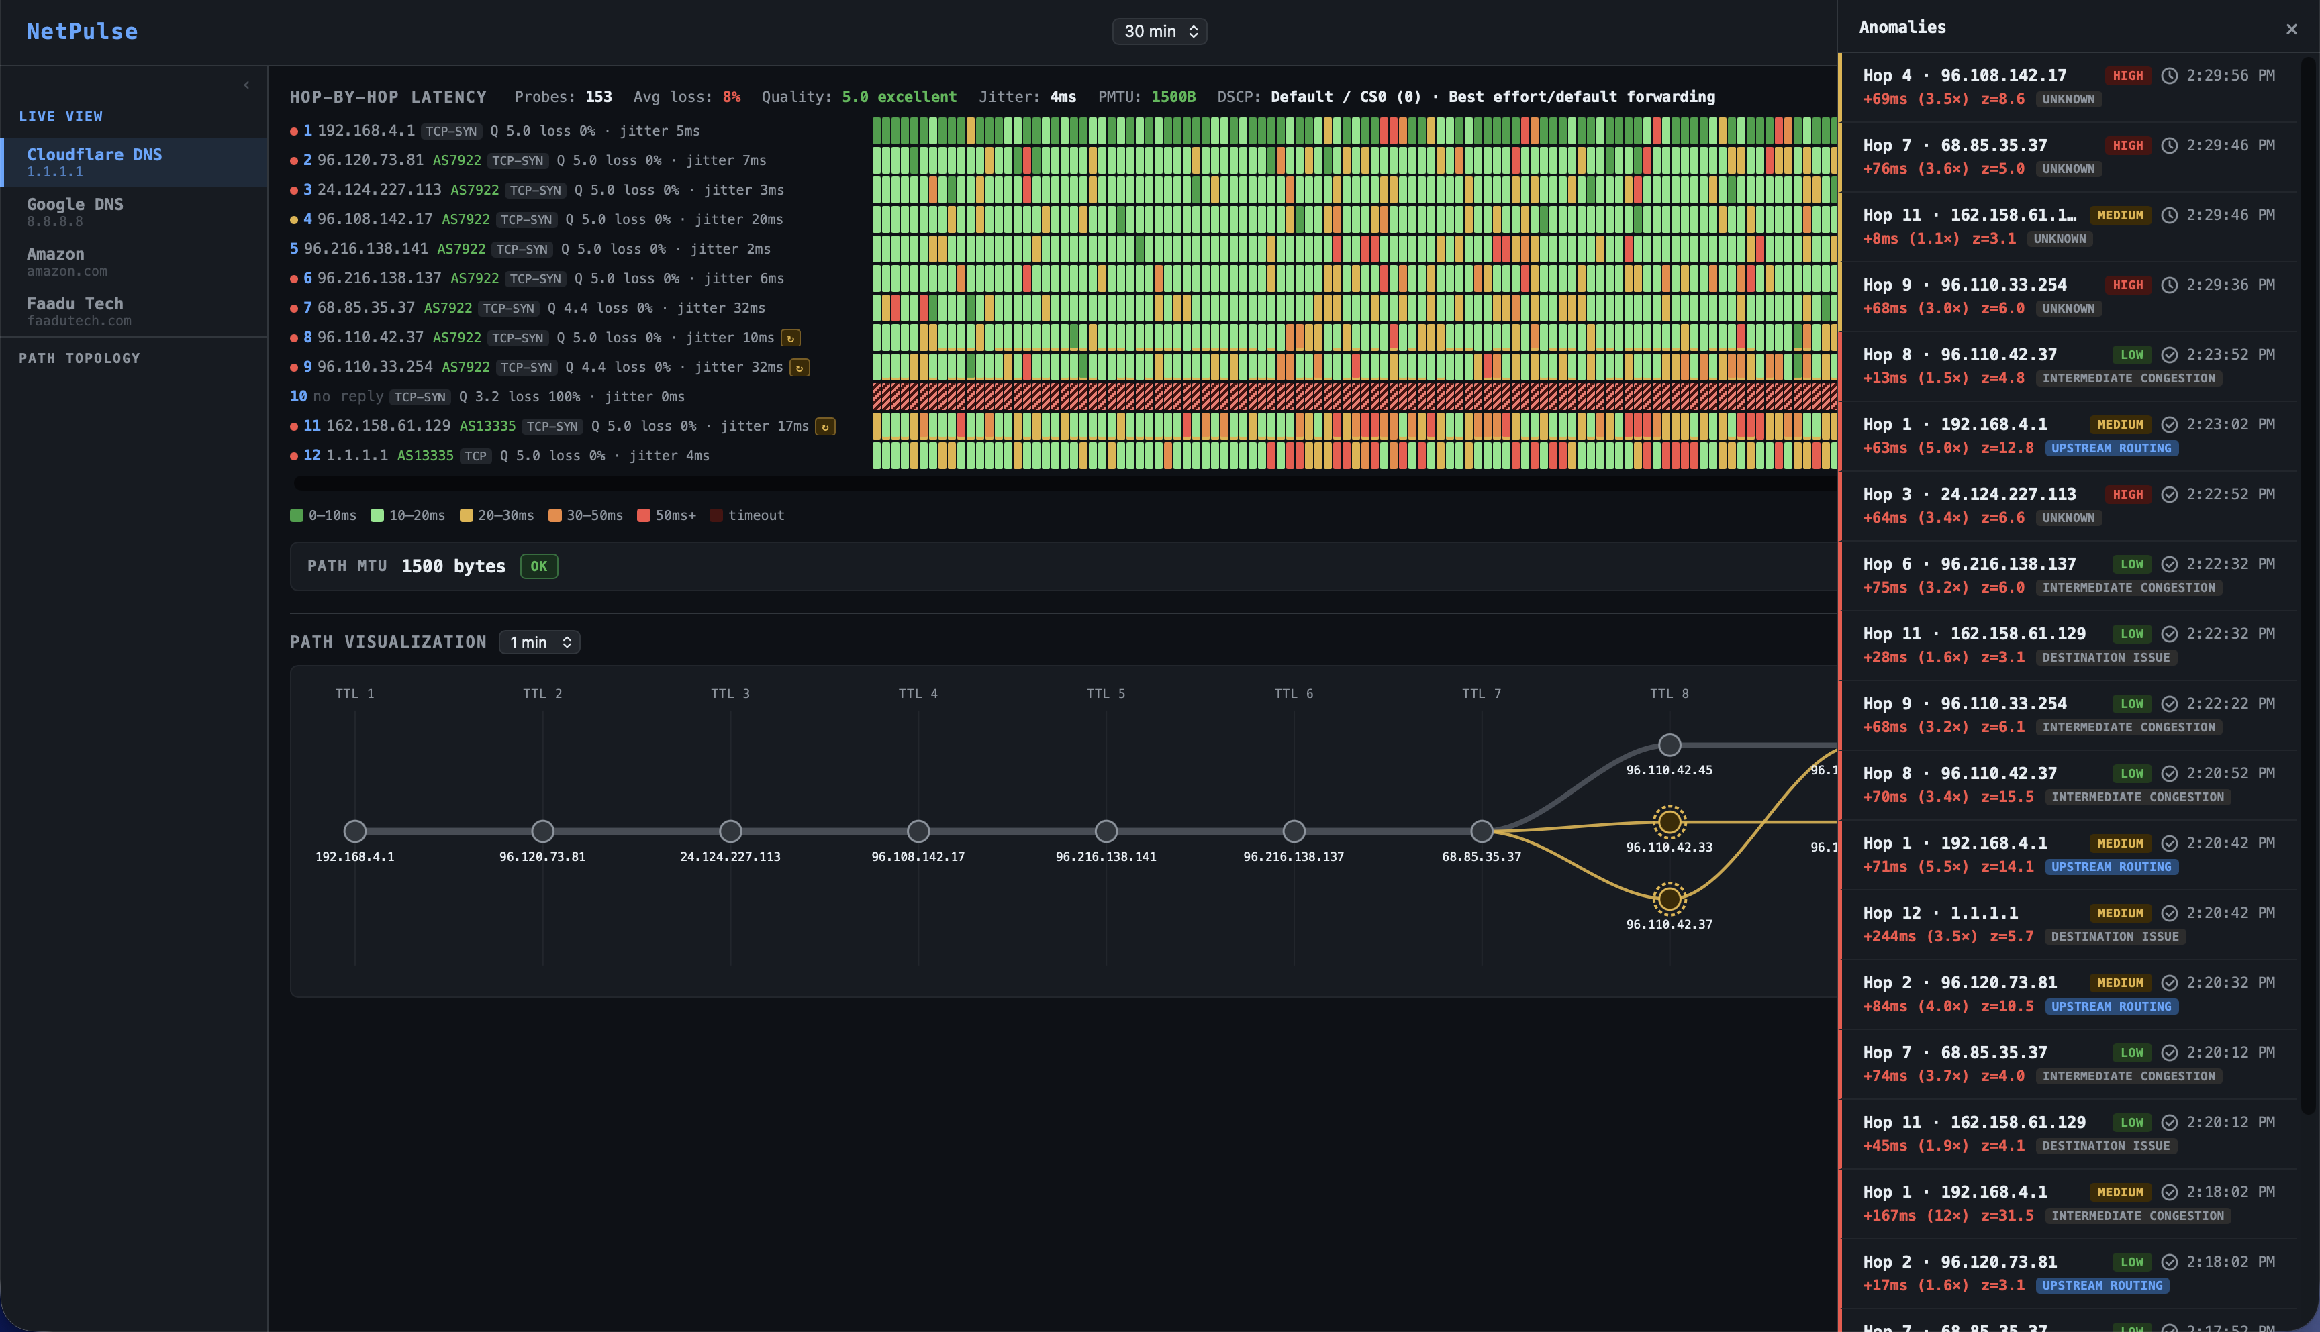Click node 96.216.138.141 in path visualization
The width and height of the screenshot is (2320, 1332).
tap(1106, 831)
